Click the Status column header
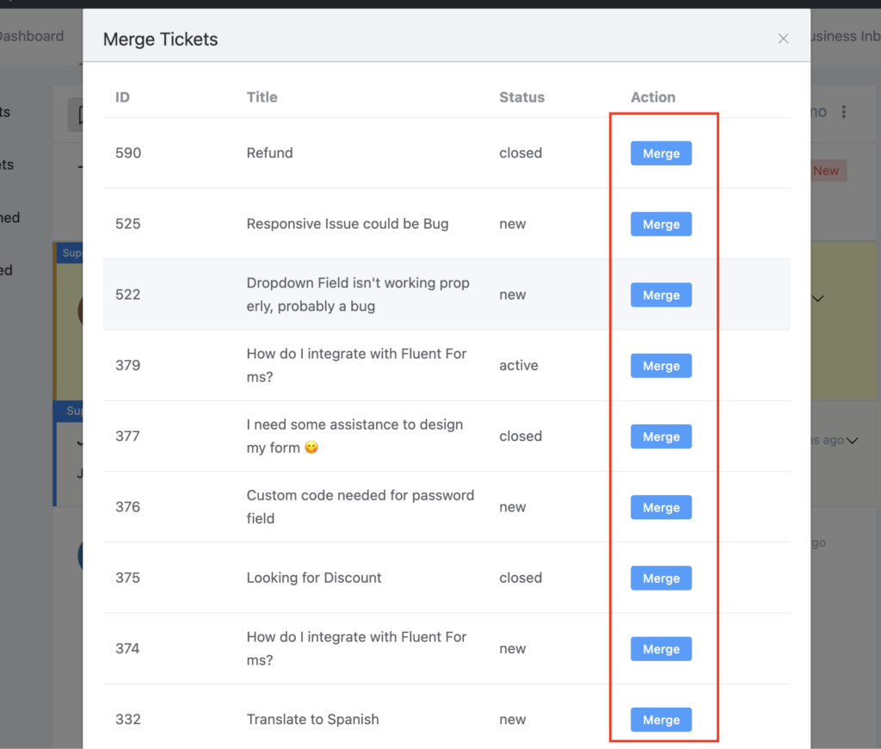Screen dimensions: 881x749 (x=522, y=97)
